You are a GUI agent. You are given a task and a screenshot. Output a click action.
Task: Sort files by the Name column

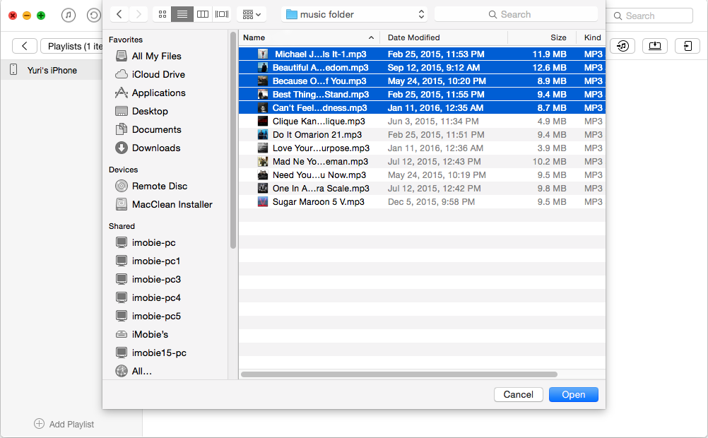(x=309, y=37)
